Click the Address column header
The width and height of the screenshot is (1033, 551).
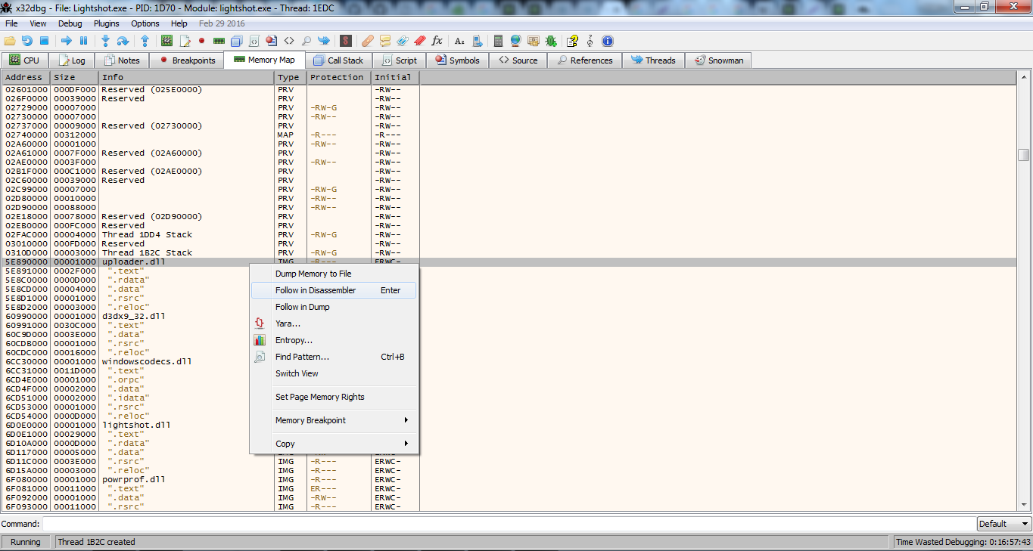pos(26,77)
